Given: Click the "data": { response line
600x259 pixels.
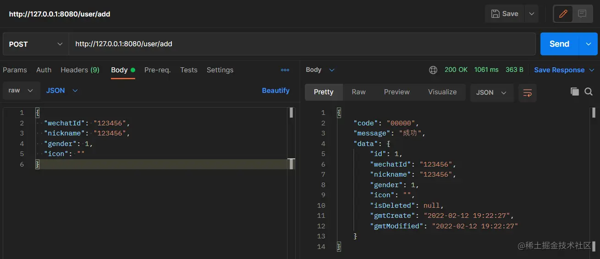Looking at the screenshot, I should coord(372,144).
